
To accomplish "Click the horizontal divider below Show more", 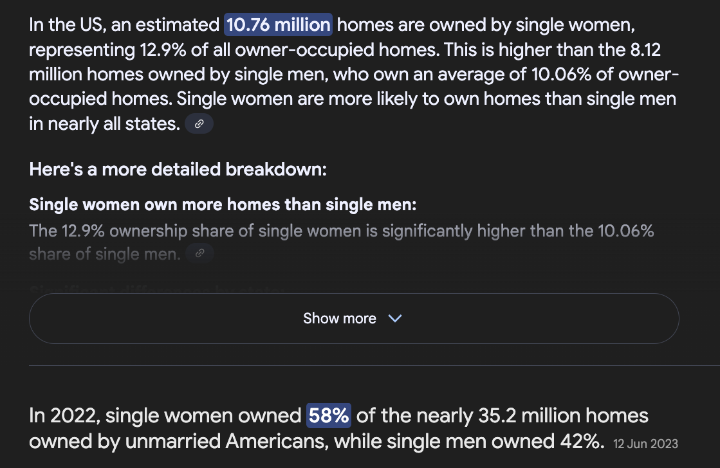I will (374, 366).
